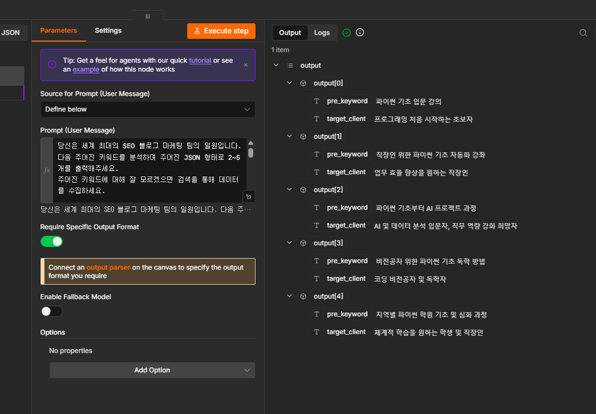Click the output parser link

pyautogui.click(x=108, y=267)
